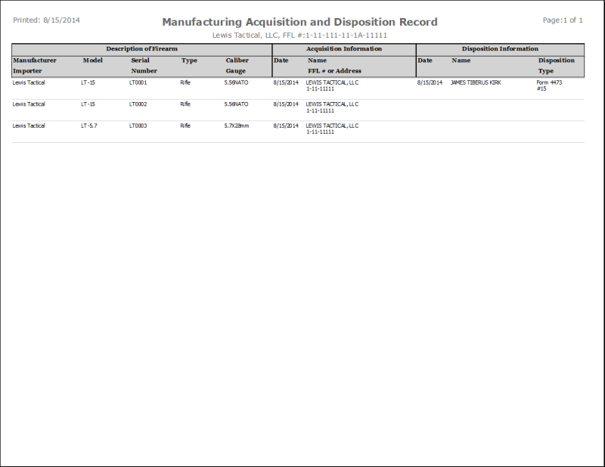This screenshot has width=605, height=467.
Task: Click the Form 4473 #15 disposition type
Action: point(549,85)
